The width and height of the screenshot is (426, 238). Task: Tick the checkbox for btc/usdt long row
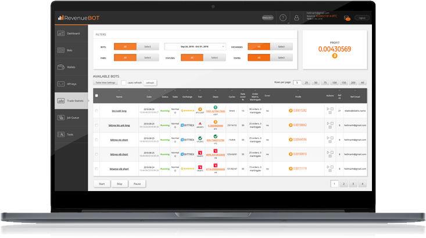point(96,109)
